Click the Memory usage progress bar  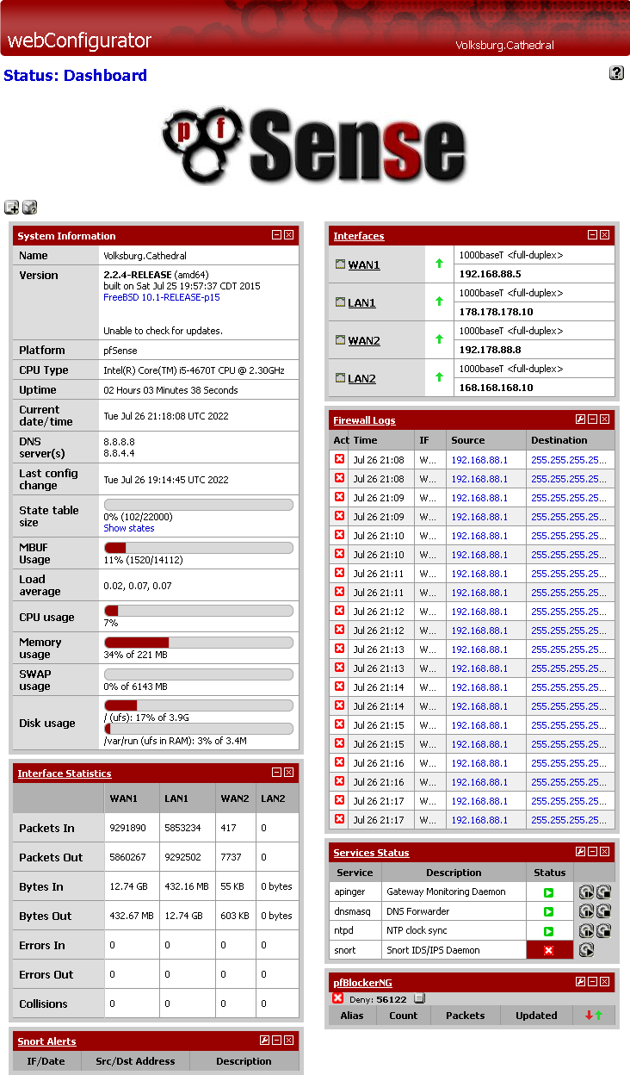click(x=198, y=642)
